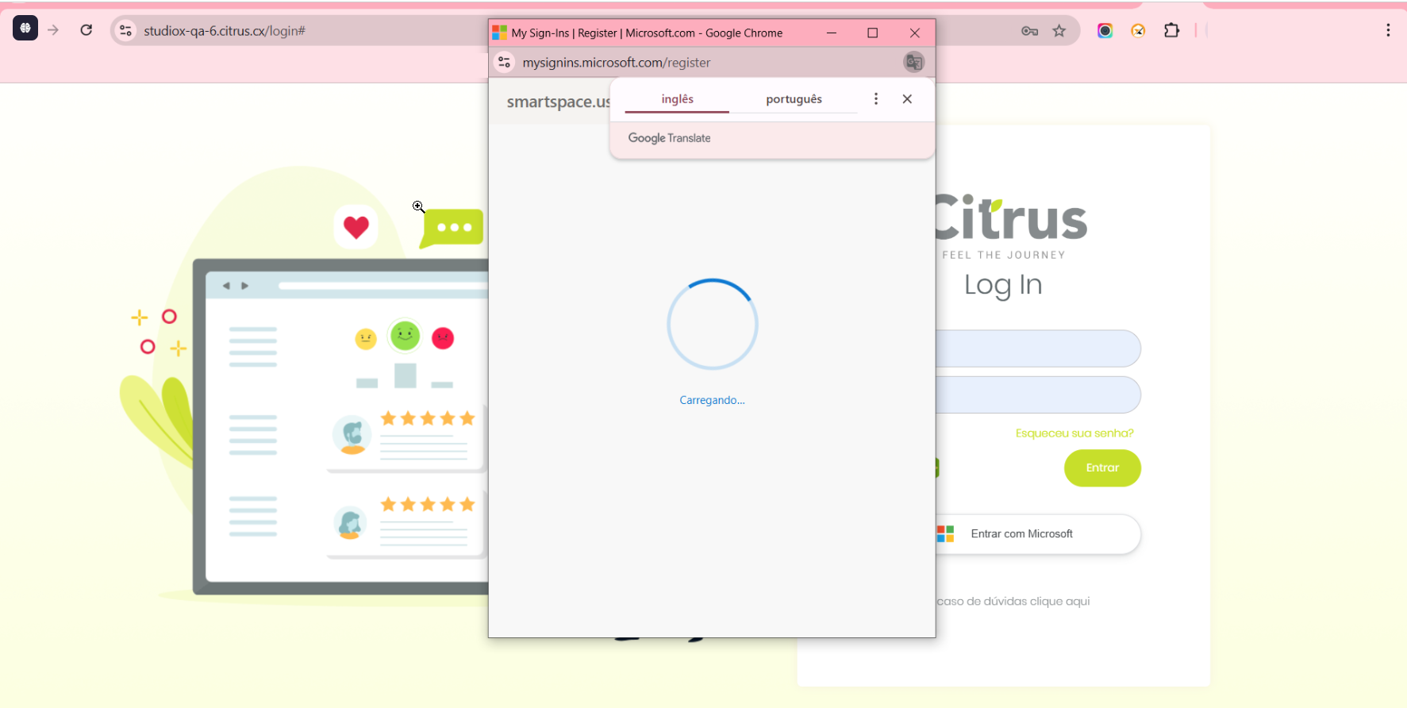Bookmark this page with the star icon
This screenshot has width=1407, height=708.
pos(1059,31)
